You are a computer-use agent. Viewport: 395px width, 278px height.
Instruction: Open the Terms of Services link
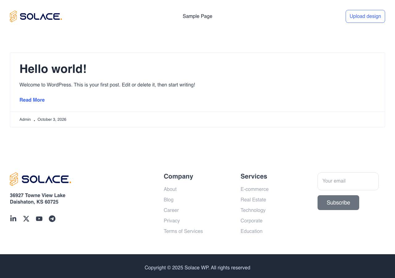(x=183, y=231)
